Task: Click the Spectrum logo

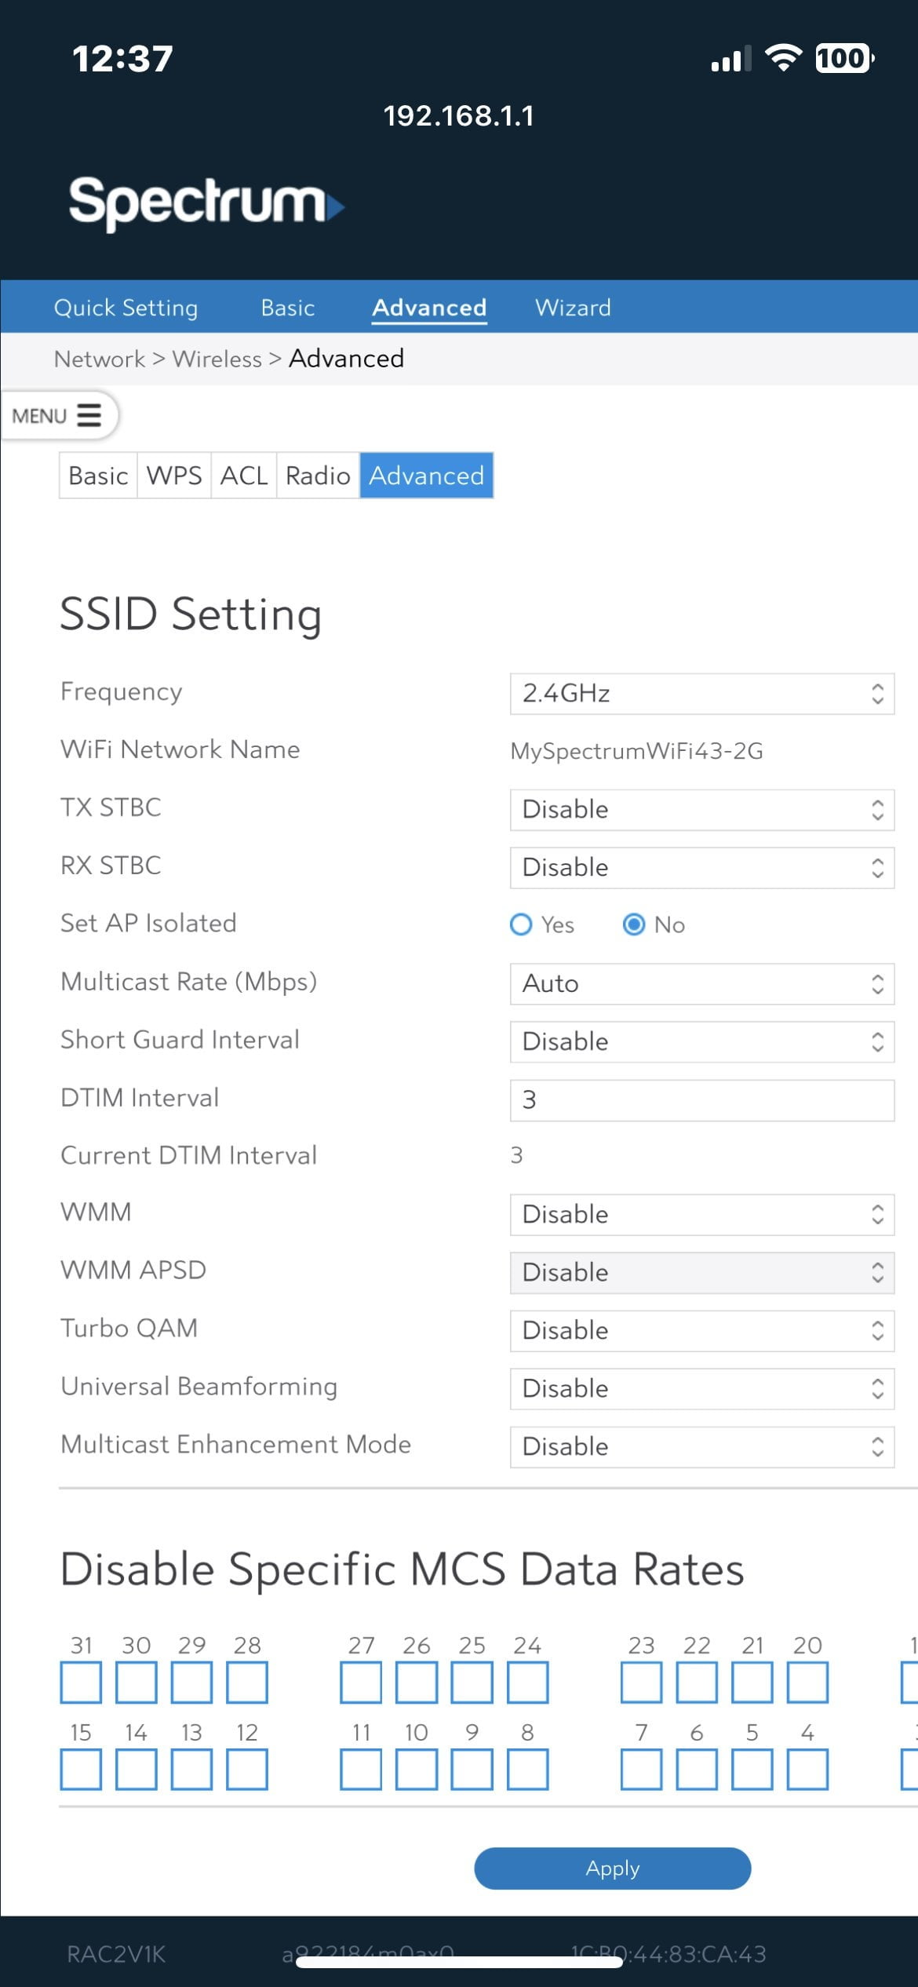Action: coord(206,203)
